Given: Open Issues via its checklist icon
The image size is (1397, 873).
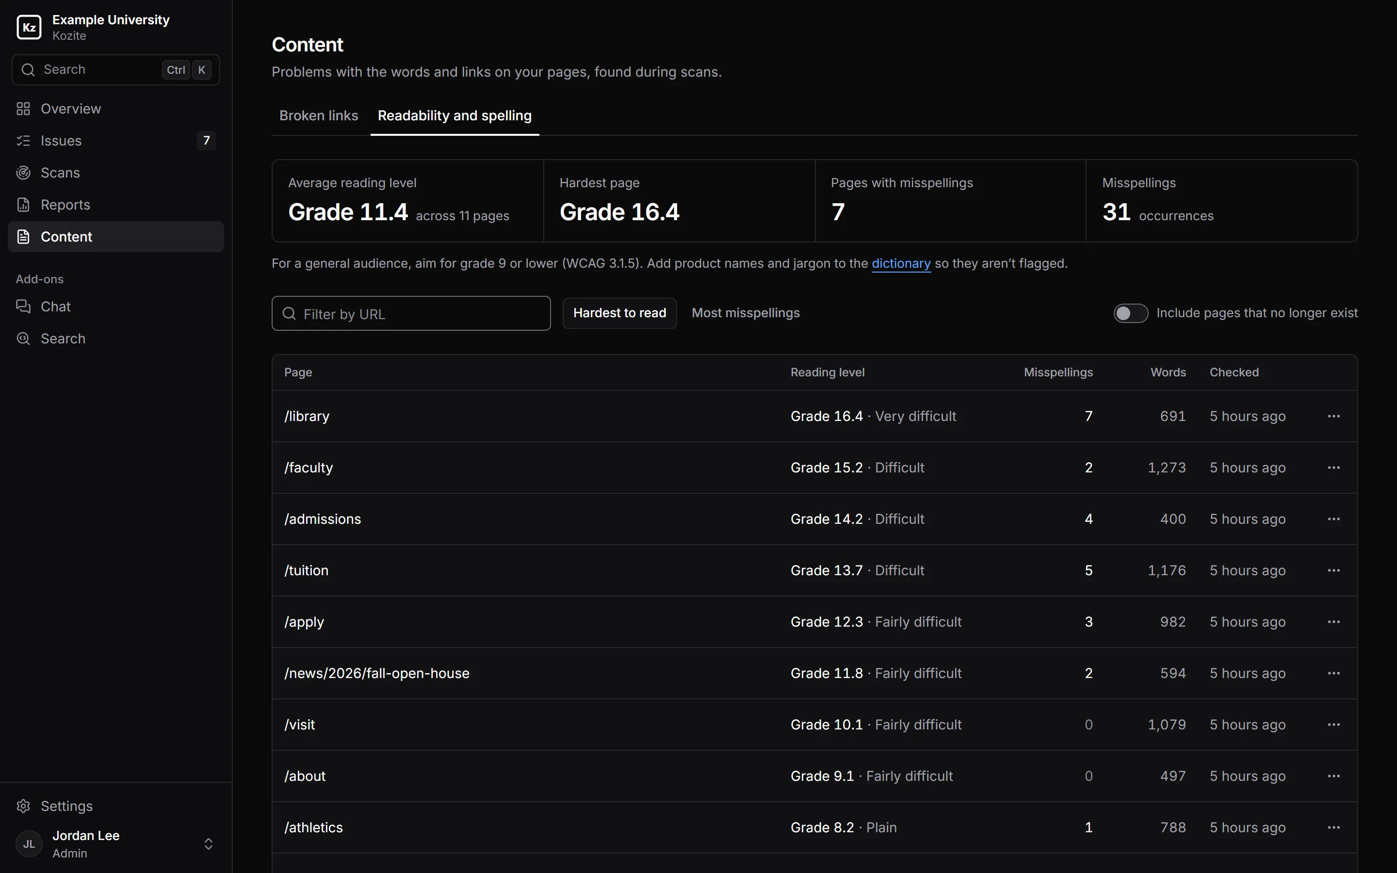Looking at the screenshot, I should click(x=23, y=140).
